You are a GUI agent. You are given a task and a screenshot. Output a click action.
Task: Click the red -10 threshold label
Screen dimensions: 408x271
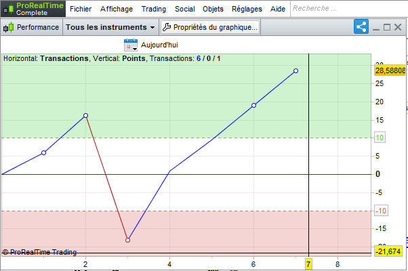381,211
